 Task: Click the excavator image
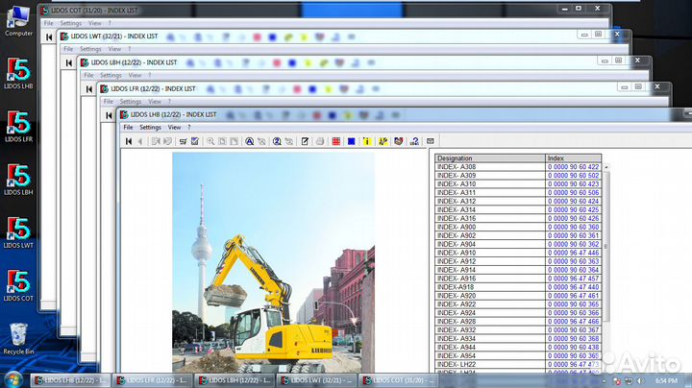pos(273,263)
